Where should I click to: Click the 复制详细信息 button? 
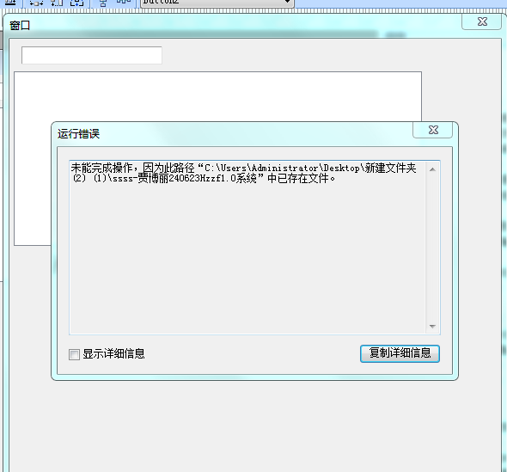click(400, 353)
